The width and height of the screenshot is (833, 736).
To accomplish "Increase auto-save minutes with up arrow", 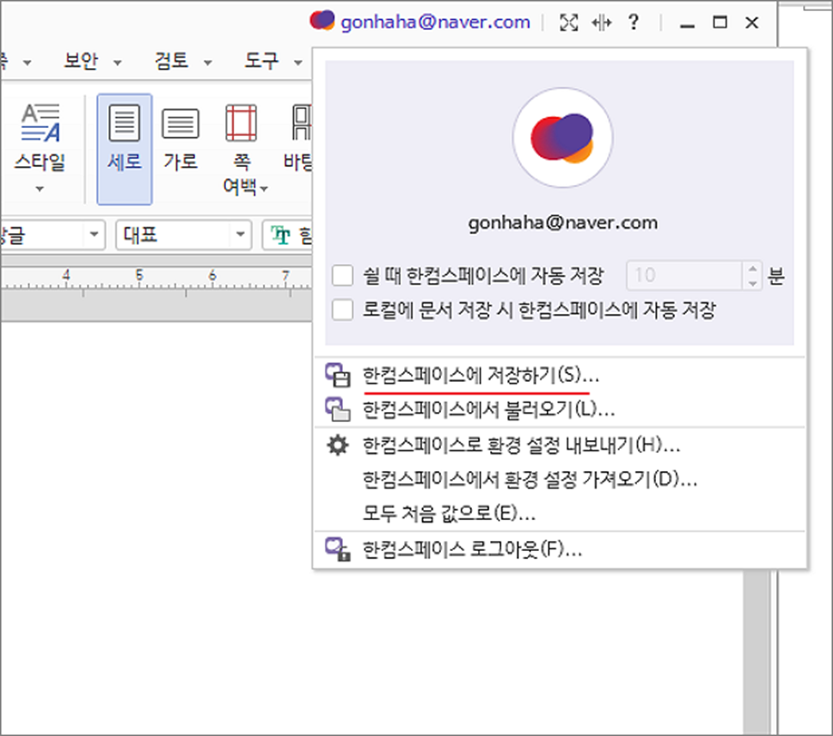I will tap(752, 268).
